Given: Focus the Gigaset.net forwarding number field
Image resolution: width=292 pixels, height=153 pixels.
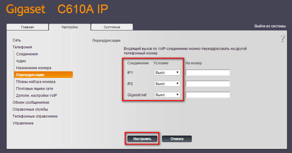Looking at the screenshot, I should pos(208,95).
